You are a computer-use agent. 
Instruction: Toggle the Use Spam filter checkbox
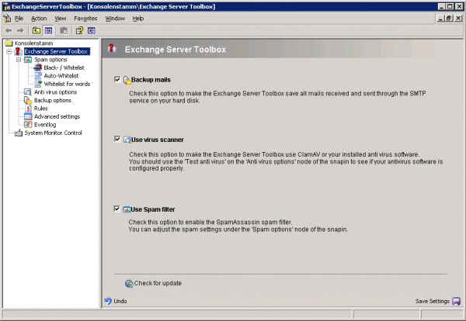116,209
